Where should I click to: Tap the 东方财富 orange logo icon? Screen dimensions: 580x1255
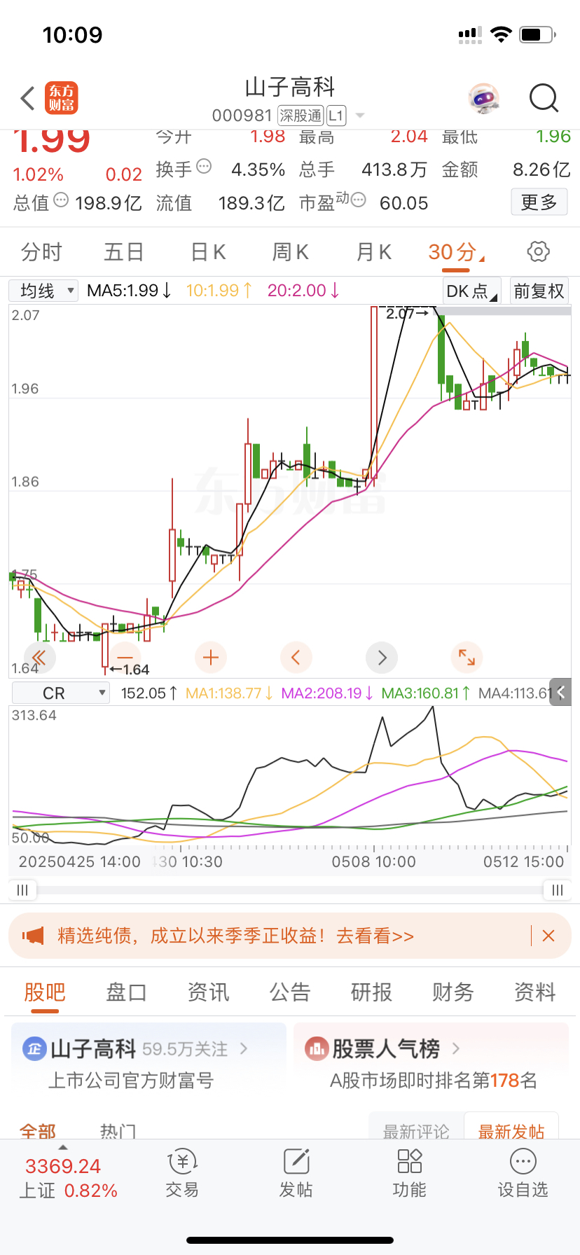pyautogui.click(x=62, y=98)
